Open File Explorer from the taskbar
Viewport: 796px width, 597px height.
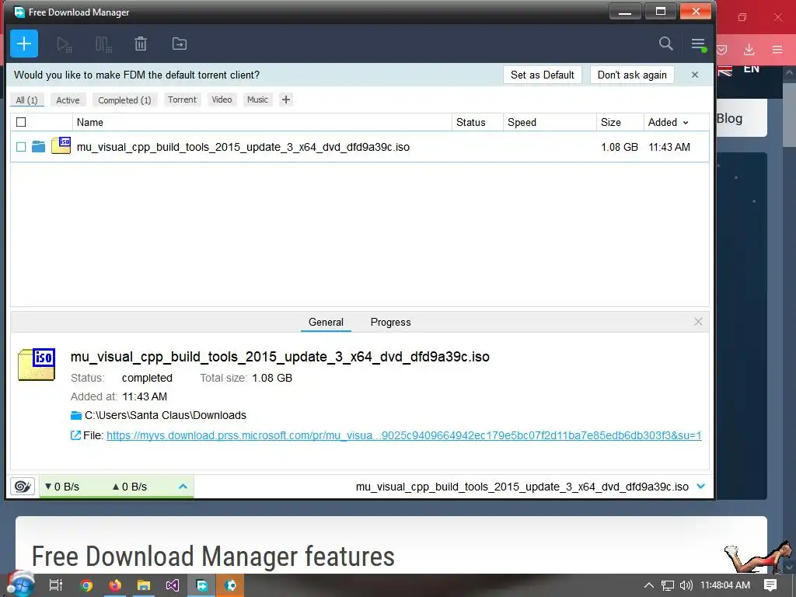[144, 585]
